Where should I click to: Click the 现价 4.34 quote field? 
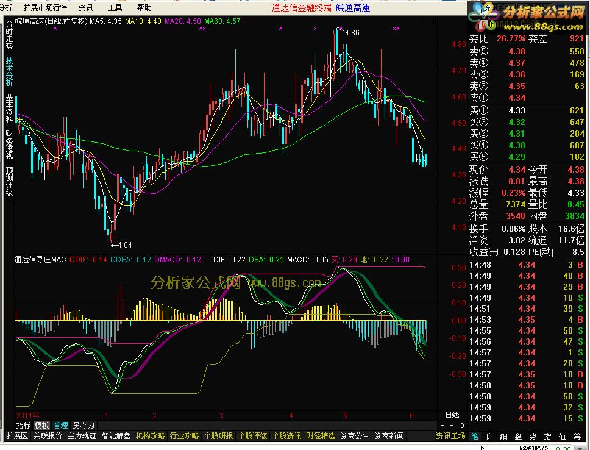click(x=497, y=170)
